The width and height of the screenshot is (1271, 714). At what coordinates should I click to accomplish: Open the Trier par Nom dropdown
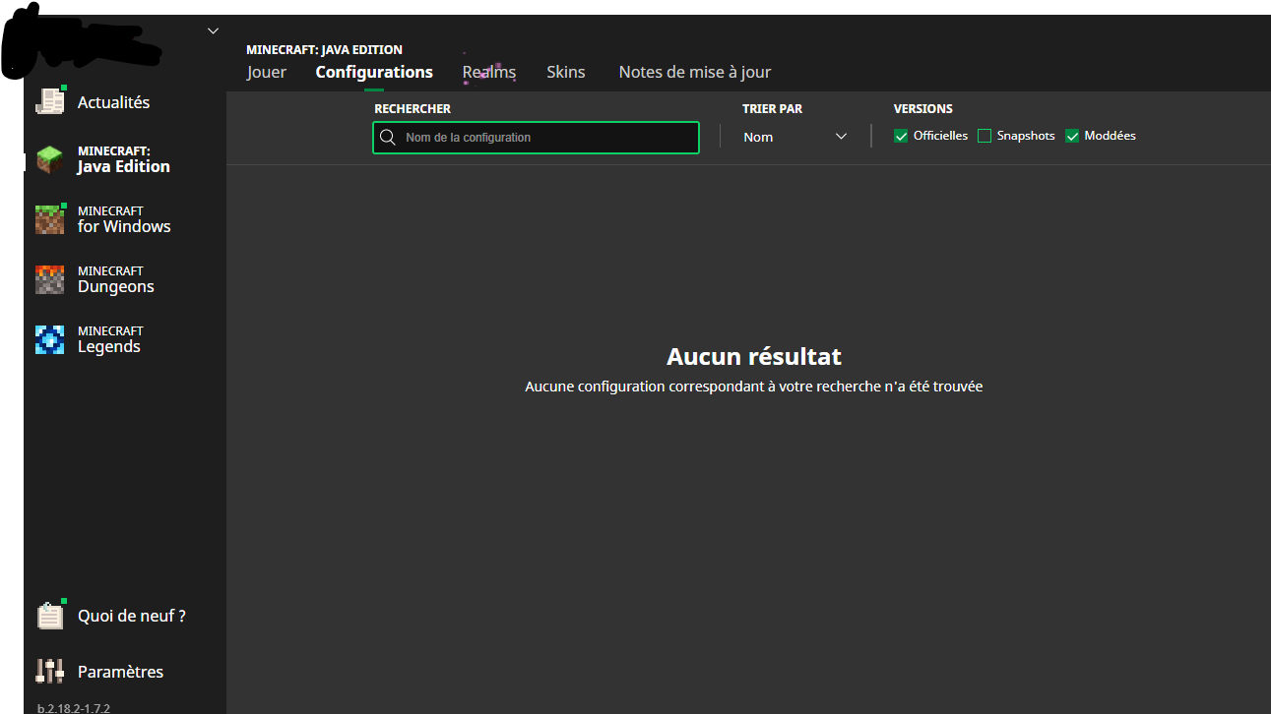click(795, 137)
